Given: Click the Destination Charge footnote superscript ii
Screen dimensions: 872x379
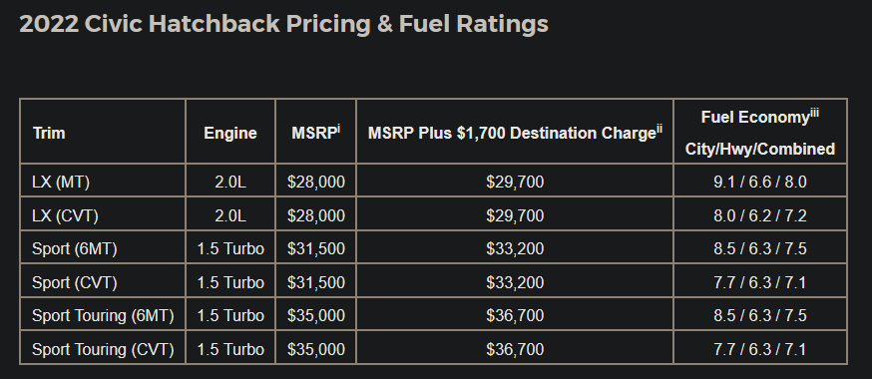Looking at the screenshot, I should (659, 129).
